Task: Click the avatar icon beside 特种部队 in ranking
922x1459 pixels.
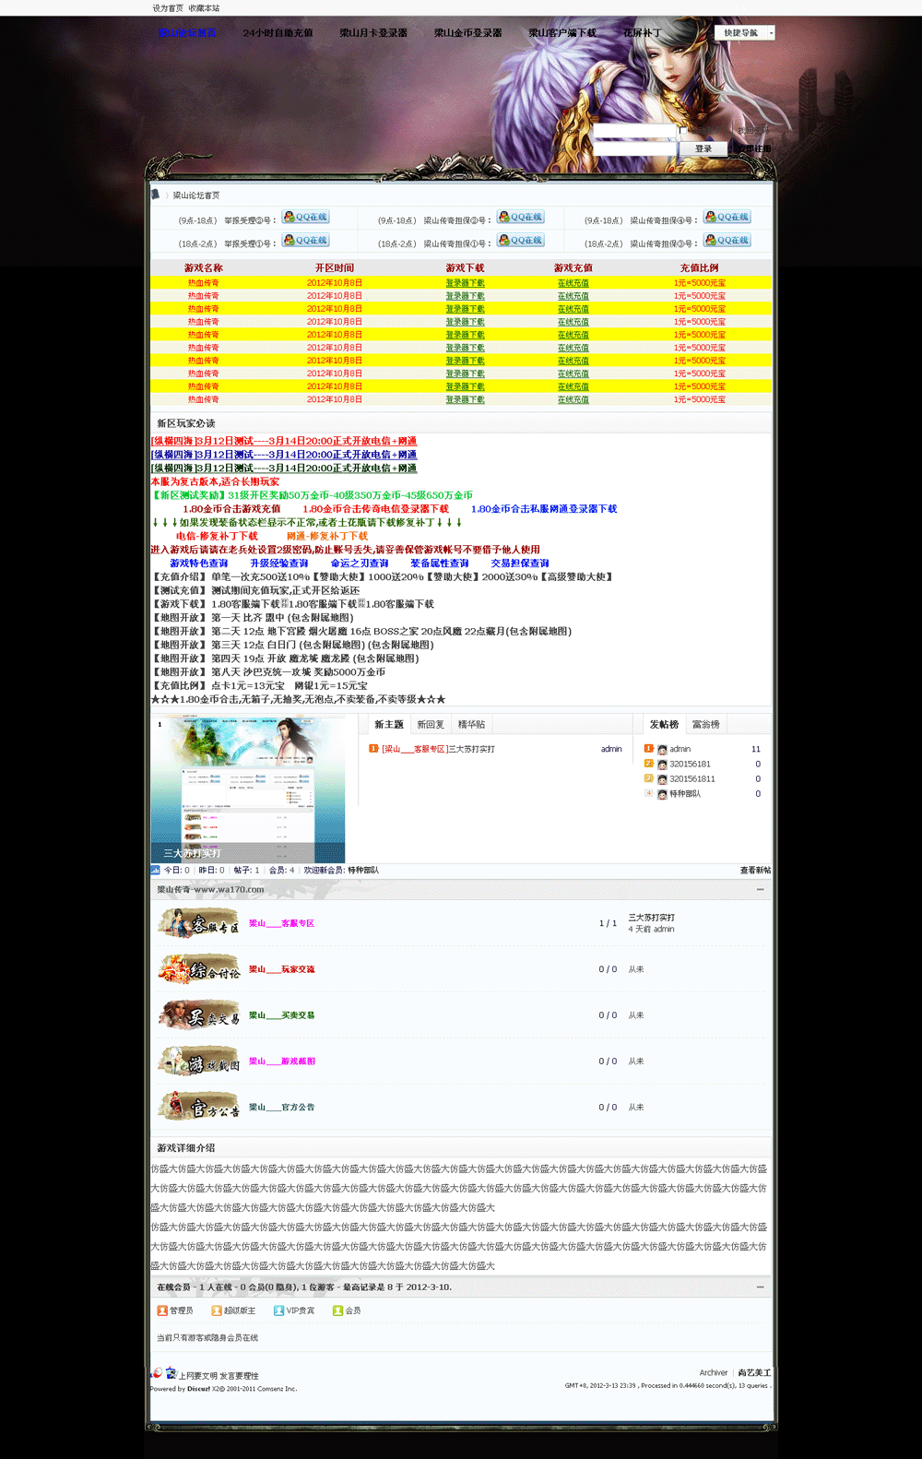Action: (662, 794)
